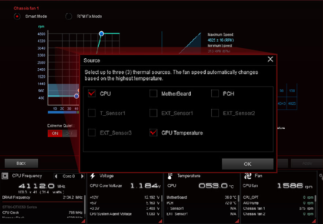Click the Temperature thermometer icon
323x224 pixels.
click(170, 176)
